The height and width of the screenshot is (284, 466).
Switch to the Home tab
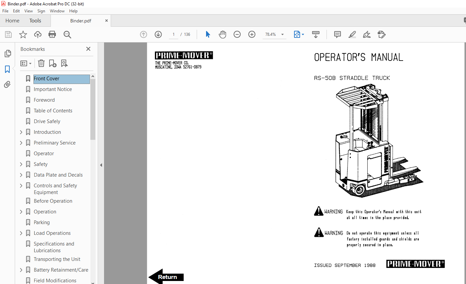12,21
